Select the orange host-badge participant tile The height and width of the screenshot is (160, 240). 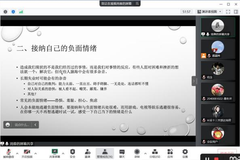point(218,49)
